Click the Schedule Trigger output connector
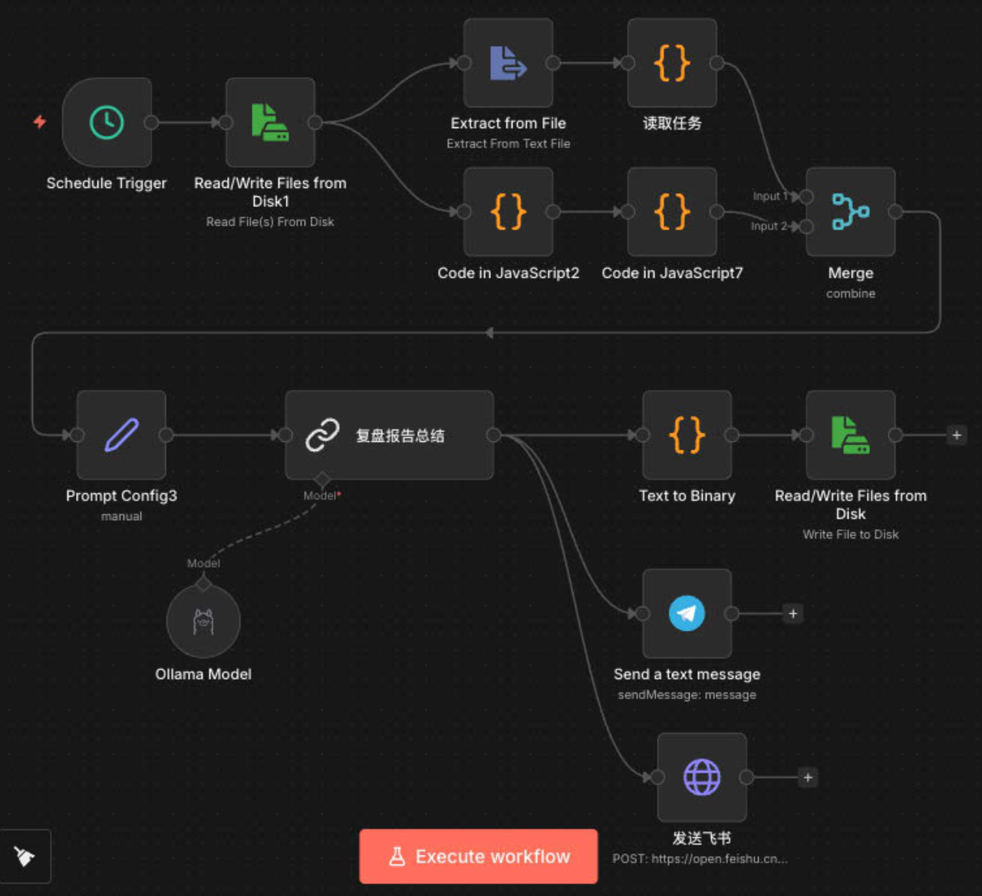 tap(152, 122)
